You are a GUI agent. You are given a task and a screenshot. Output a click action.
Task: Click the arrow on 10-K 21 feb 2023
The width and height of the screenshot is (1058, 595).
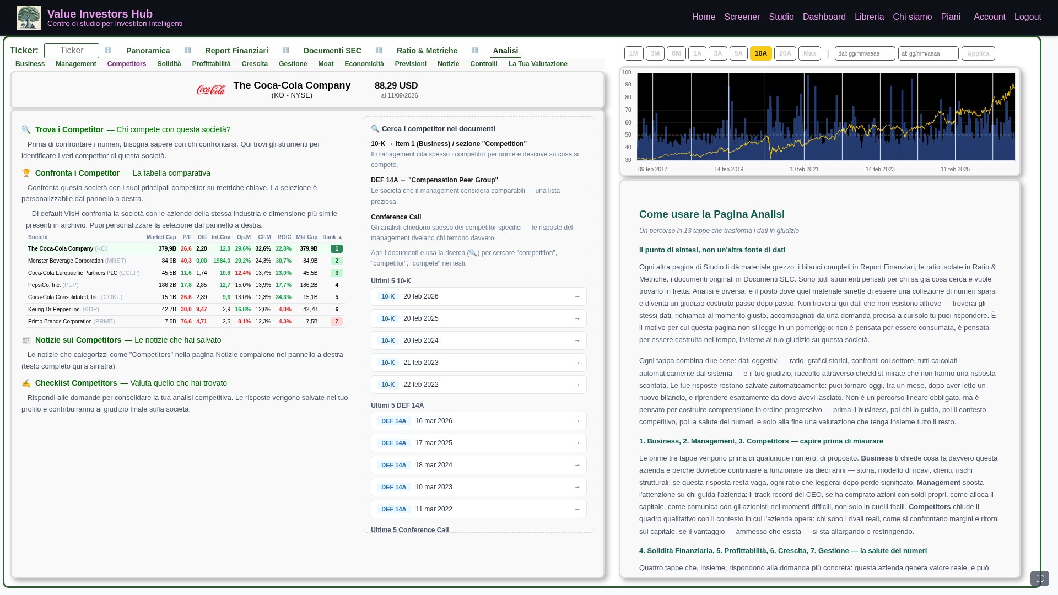[577, 363]
